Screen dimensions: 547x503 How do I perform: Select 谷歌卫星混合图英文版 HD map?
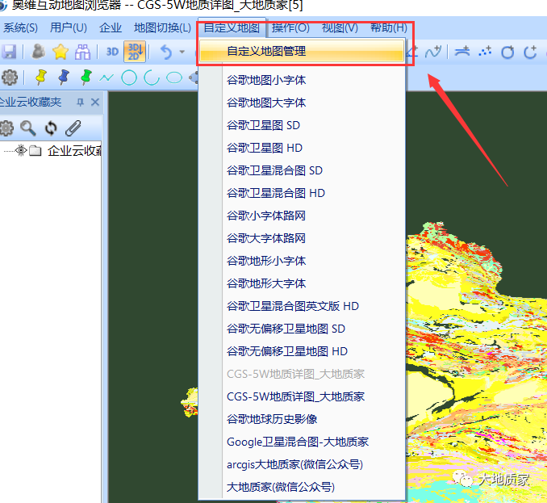(x=302, y=306)
